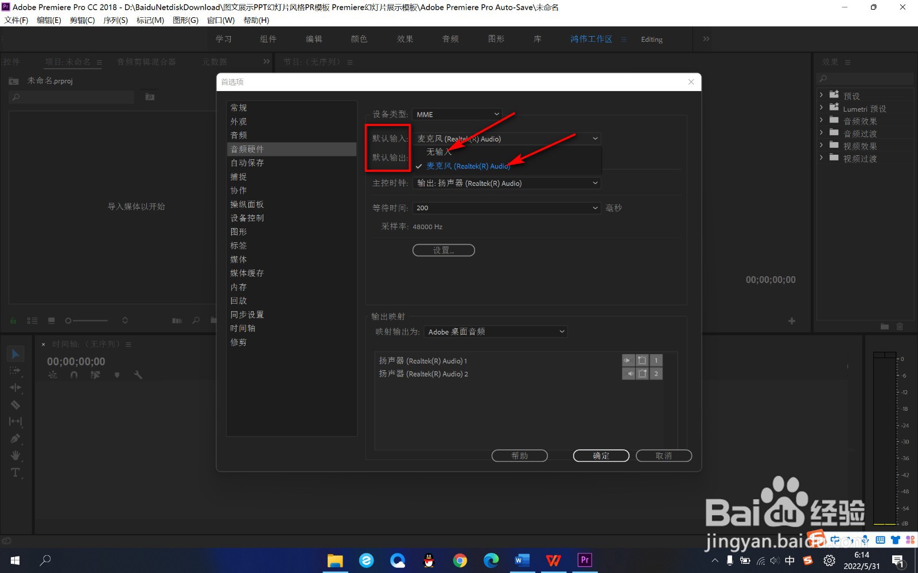Screen dimensions: 918x573
Task: Open the default input microphone dropdown
Action: click(x=507, y=139)
